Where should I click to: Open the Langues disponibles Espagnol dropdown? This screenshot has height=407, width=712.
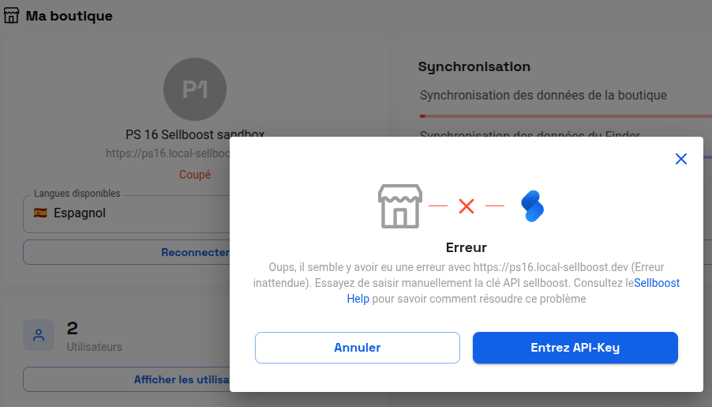tap(127, 213)
